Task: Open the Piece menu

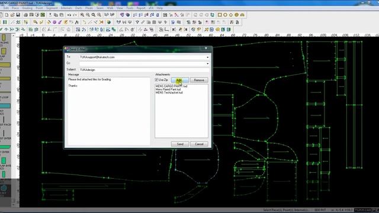Action: 15,8
